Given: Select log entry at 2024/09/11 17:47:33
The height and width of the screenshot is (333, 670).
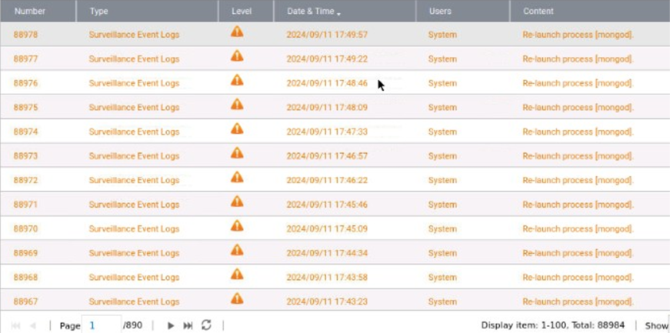Looking at the screenshot, I should (327, 132).
